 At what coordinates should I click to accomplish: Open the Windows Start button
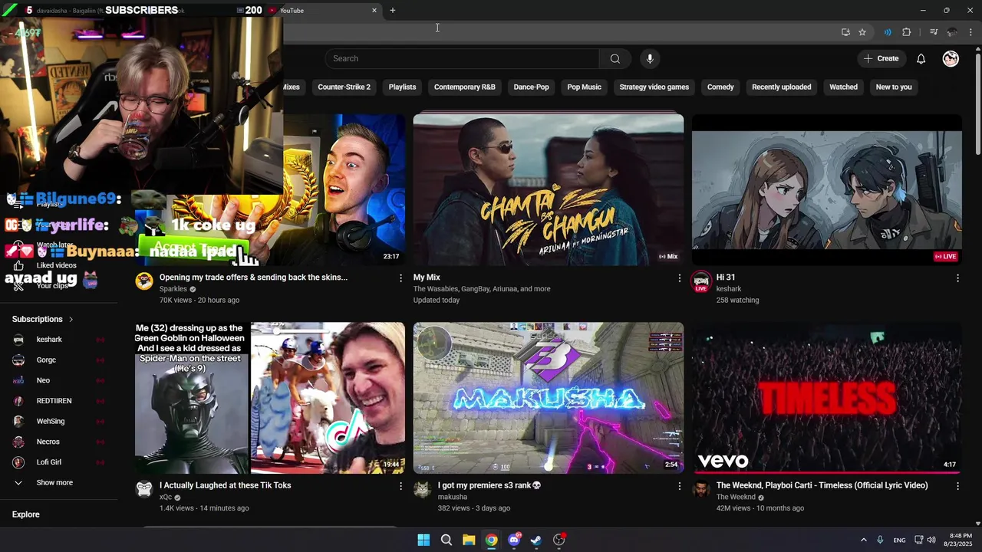(x=423, y=540)
